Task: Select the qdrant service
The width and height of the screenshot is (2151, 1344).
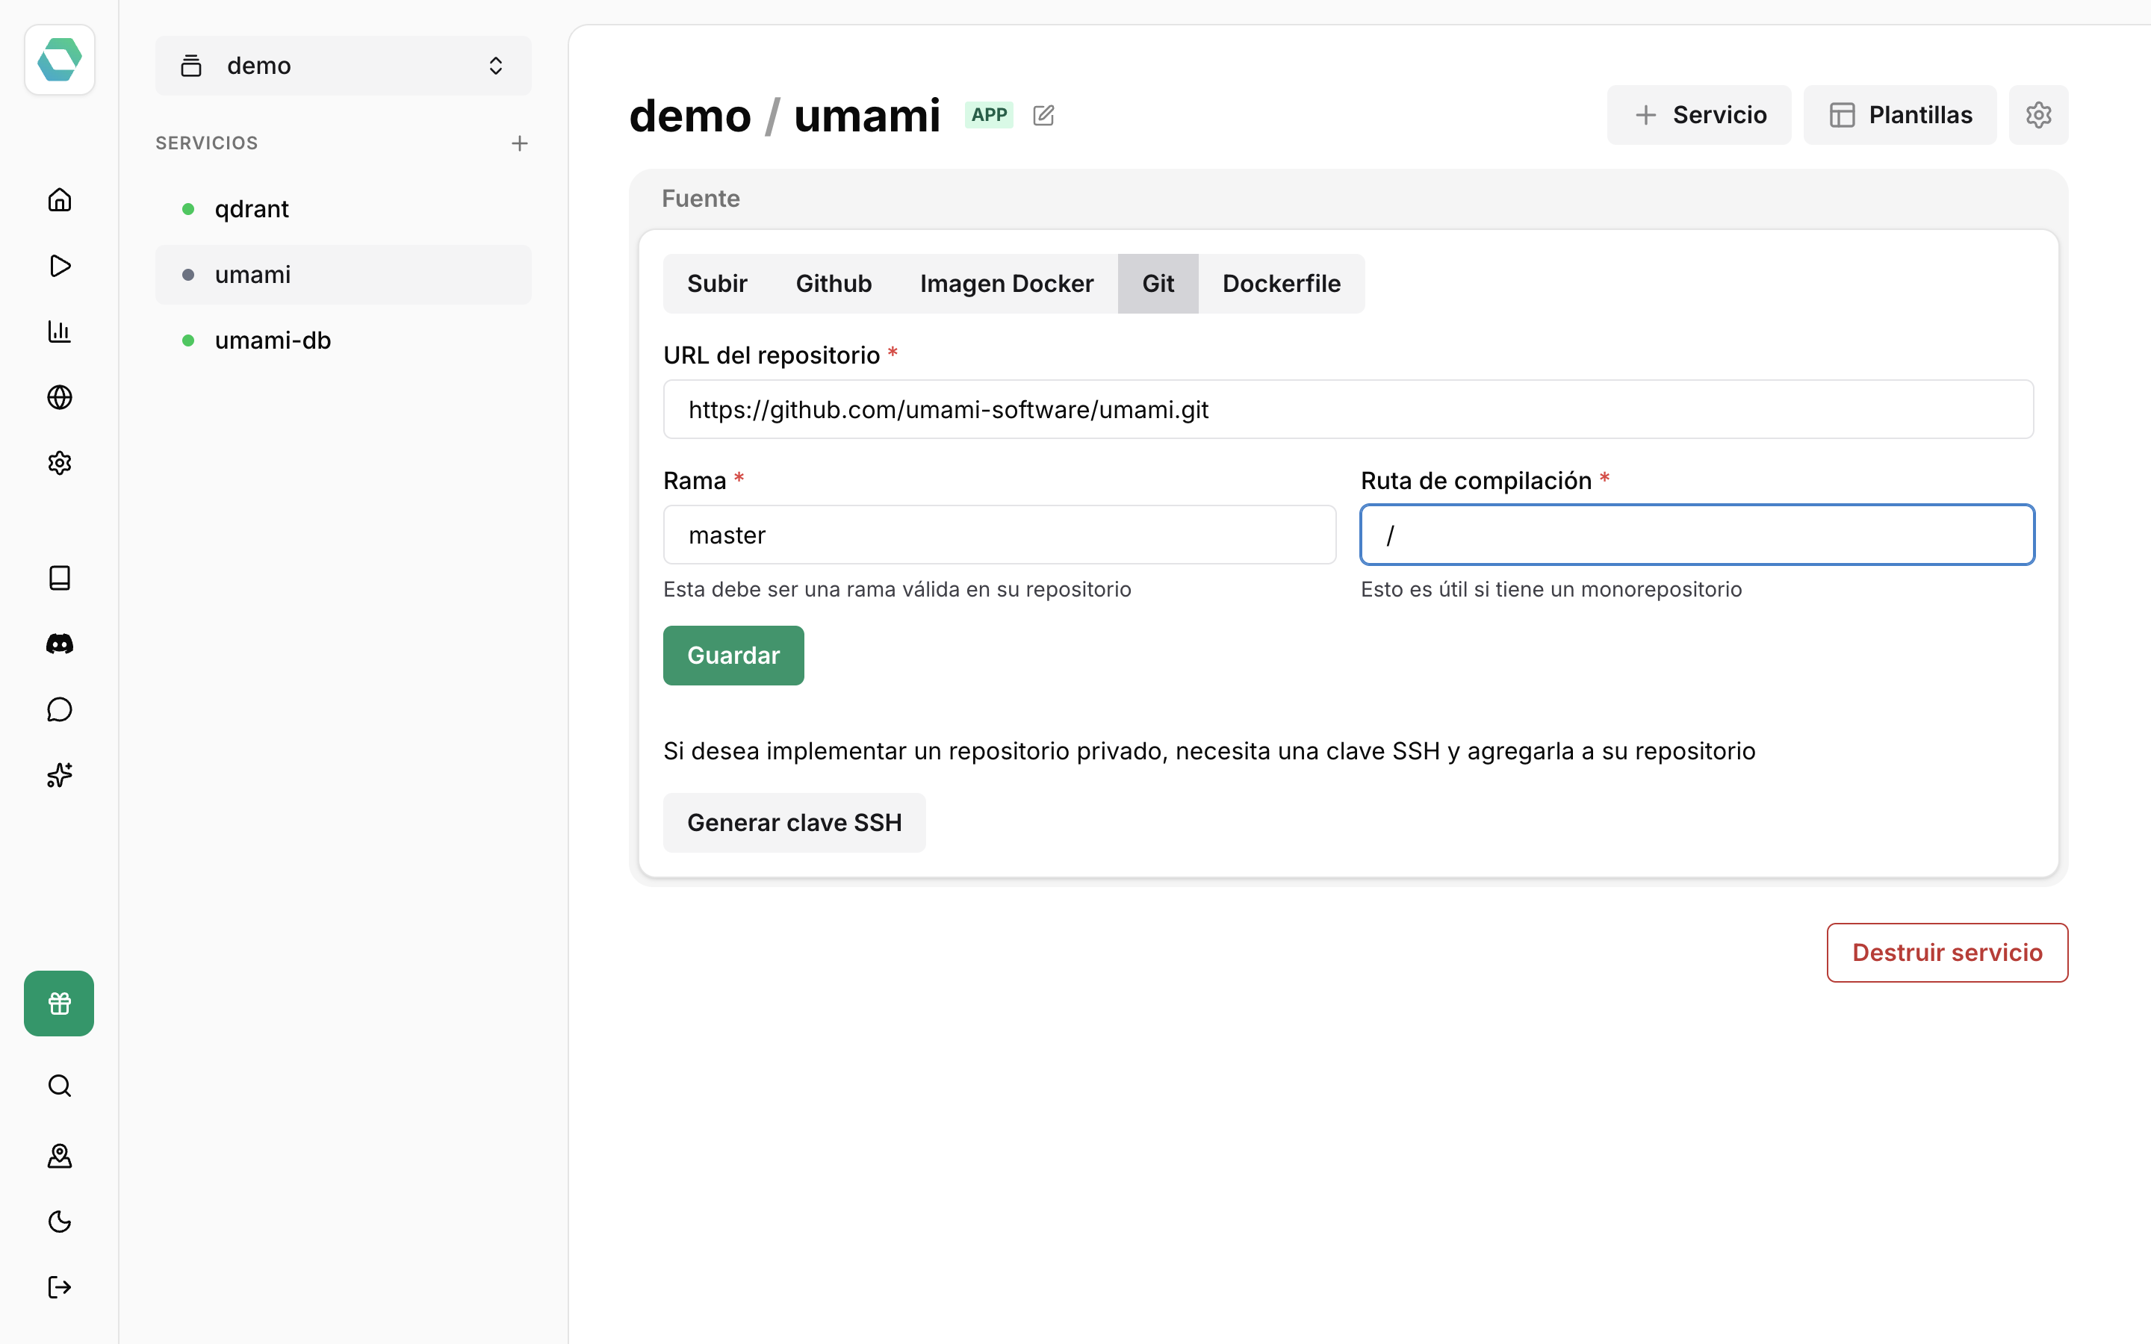Action: (x=343, y=209)
